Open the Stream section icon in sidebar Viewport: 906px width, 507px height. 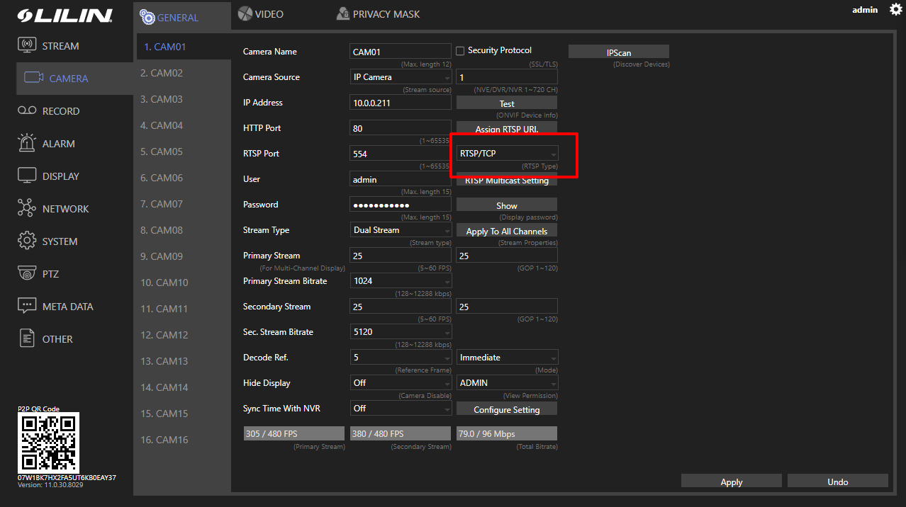[27, 45]
